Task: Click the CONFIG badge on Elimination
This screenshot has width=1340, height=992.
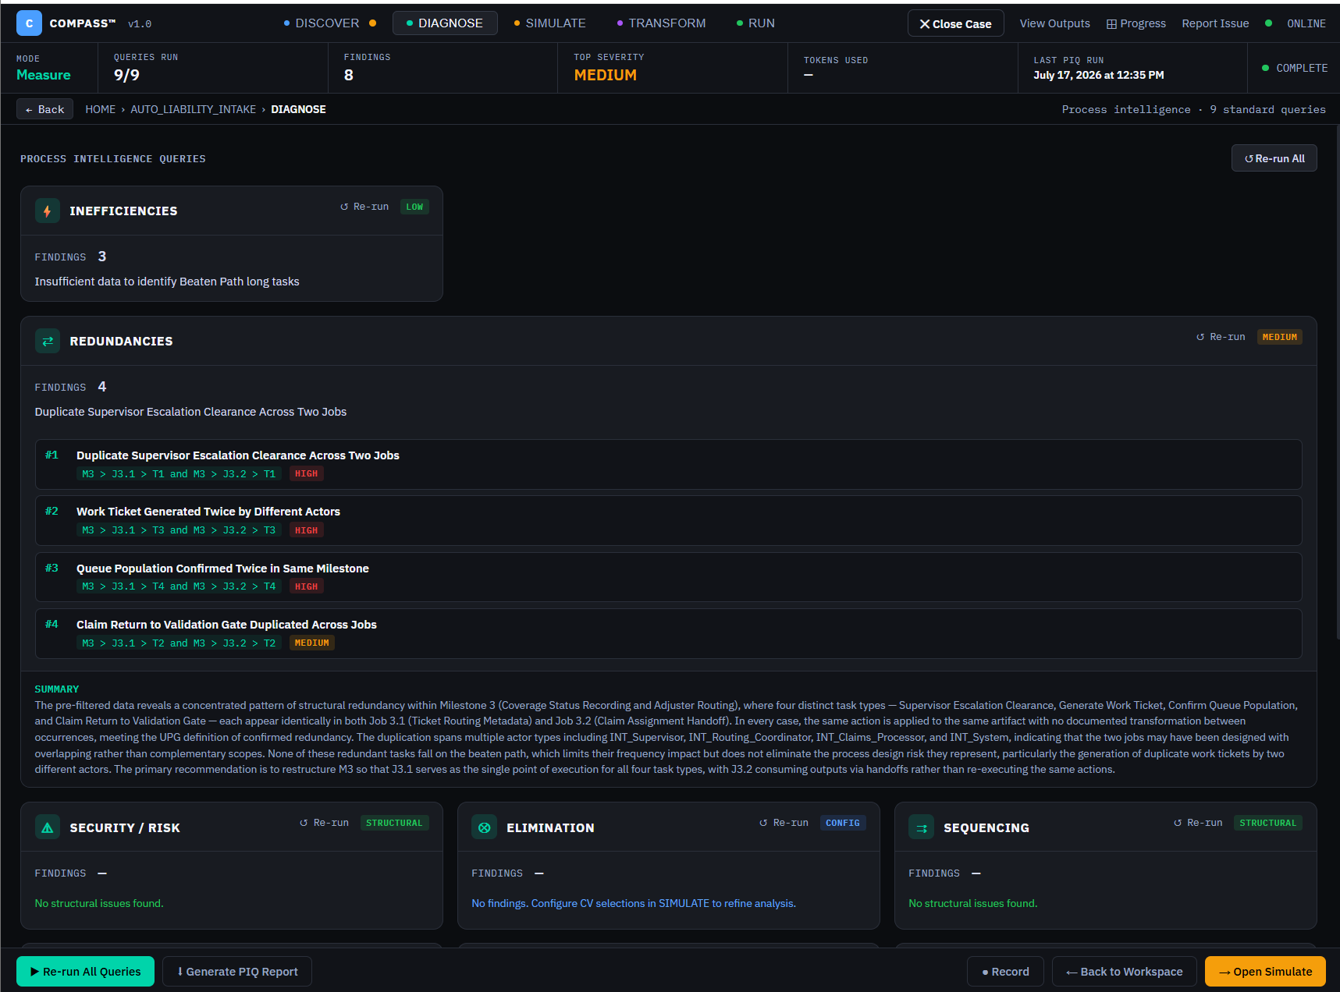Action: 842,823
